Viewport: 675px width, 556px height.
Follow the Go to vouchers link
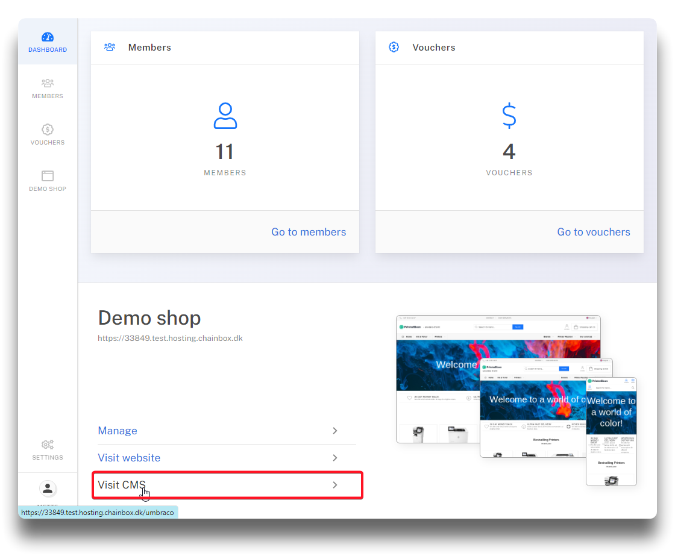593,232
